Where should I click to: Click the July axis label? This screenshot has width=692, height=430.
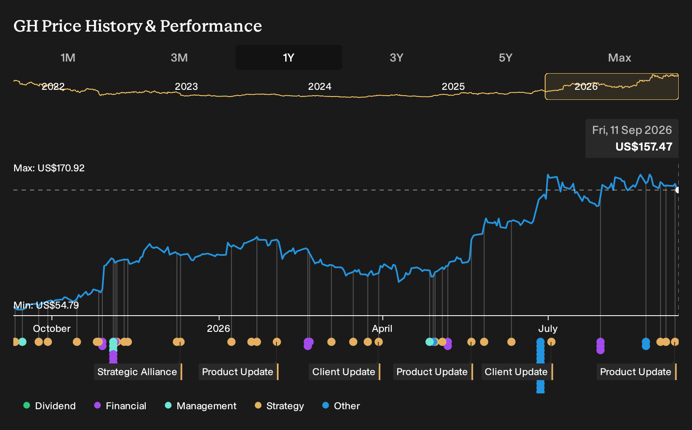click(x=548, y=329)
